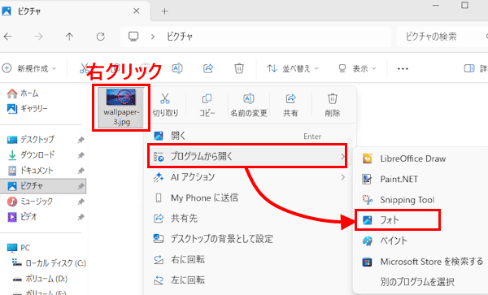Open the プログラムから開く submenu
This screenshot has height=295, width=488.
point(247,156)
